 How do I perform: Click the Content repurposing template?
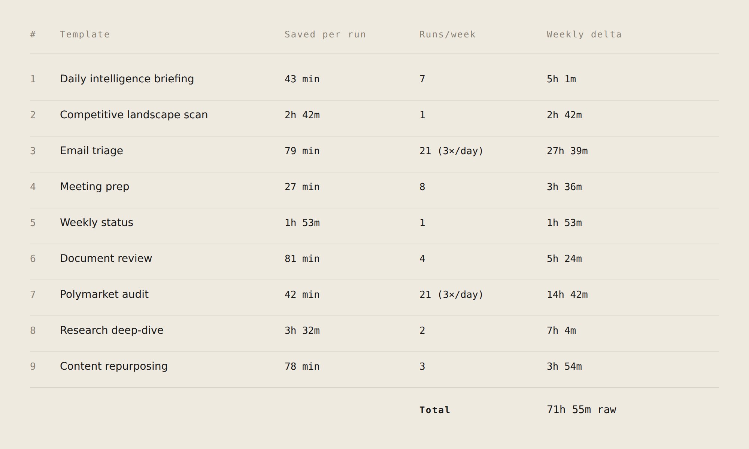coord(114,366)
